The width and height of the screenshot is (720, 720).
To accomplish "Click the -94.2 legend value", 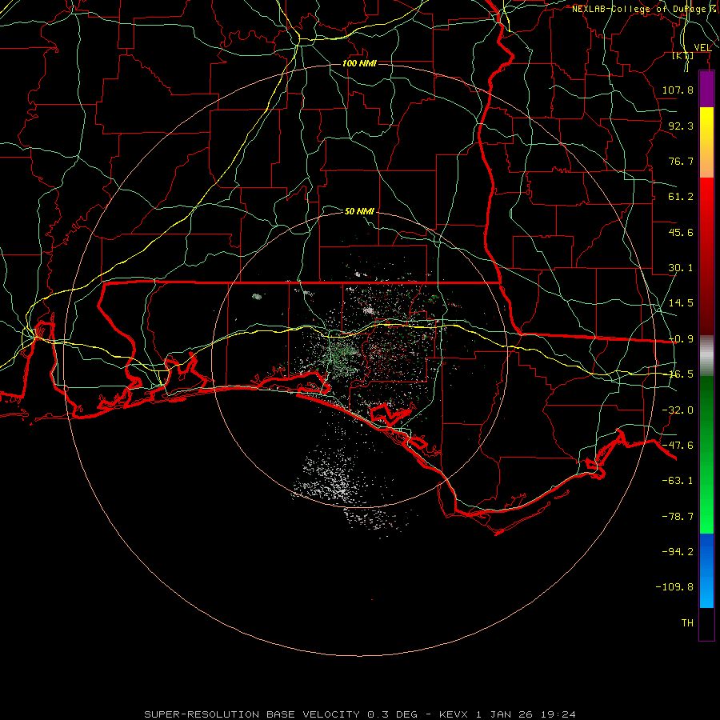I will pos(678,551).
